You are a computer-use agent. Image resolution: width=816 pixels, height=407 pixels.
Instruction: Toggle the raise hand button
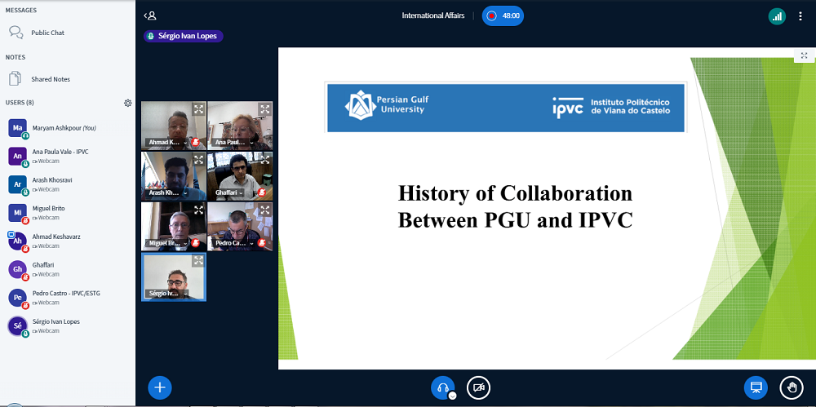(x=791, y=387)
